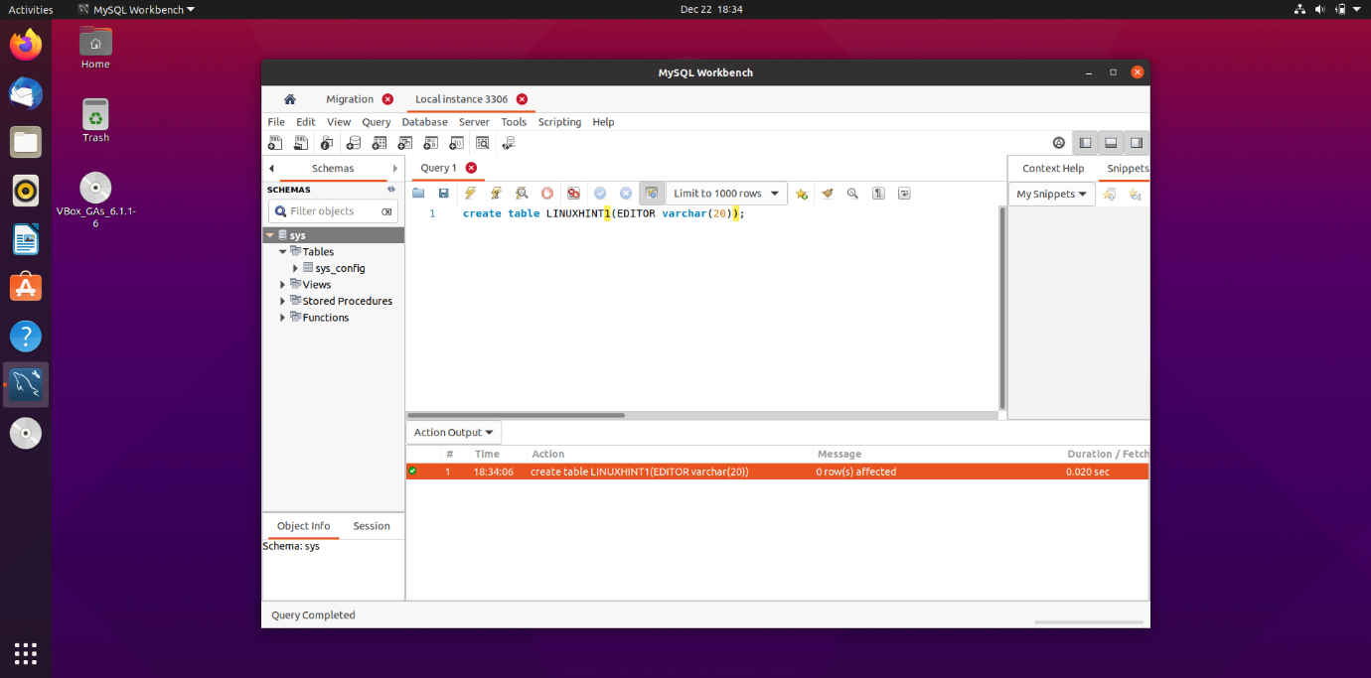Beautify the SQL script with the broom icon
The image size is (1371, 678).
[x=828, y=193]
